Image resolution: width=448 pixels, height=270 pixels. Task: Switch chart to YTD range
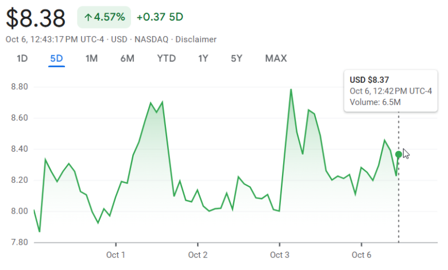pos(167,58)
